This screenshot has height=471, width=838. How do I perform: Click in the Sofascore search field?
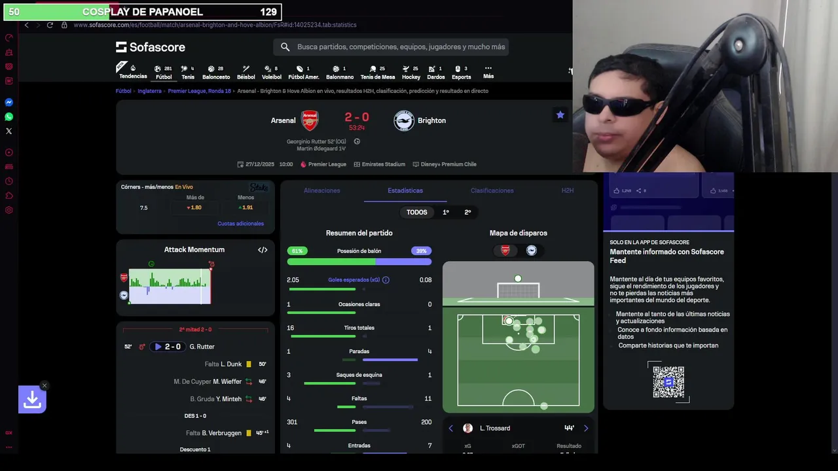(x=391, y=47)
